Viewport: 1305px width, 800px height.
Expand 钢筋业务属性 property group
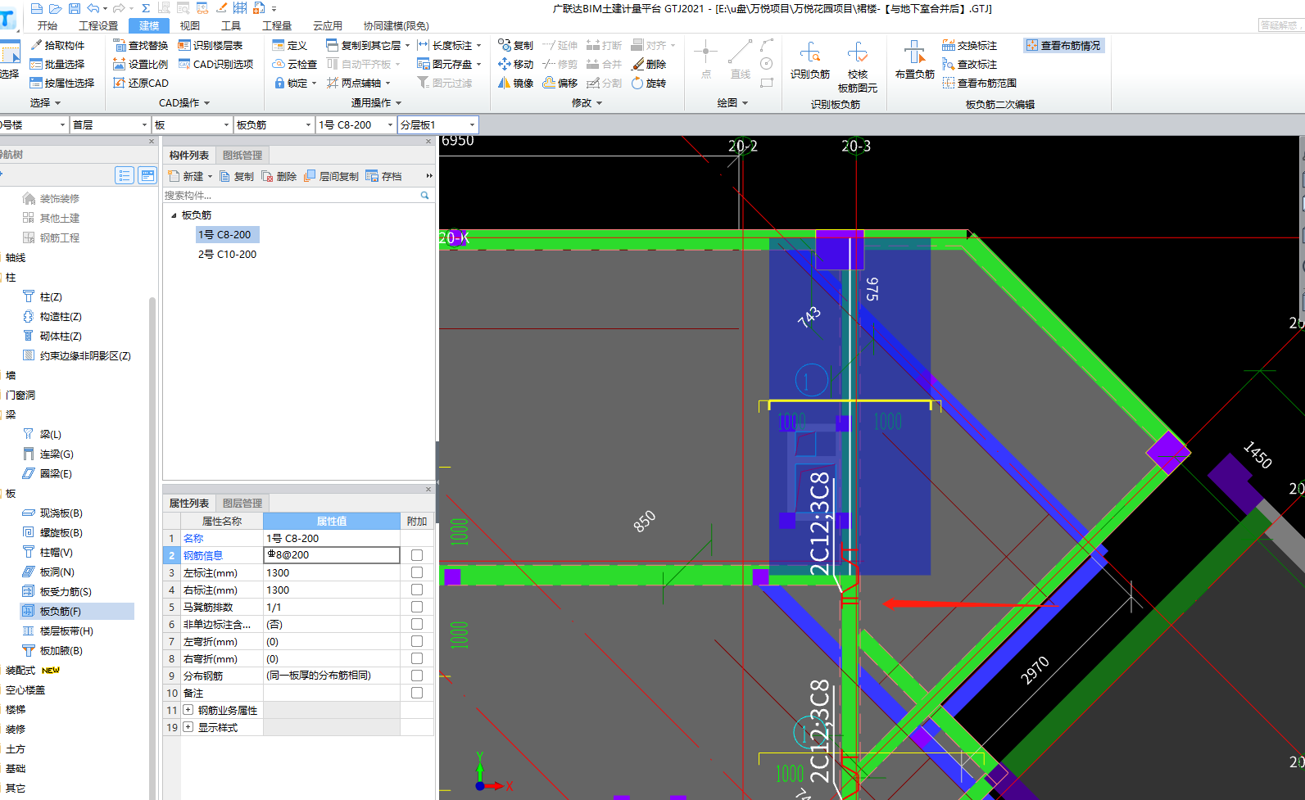click(188, 710)
